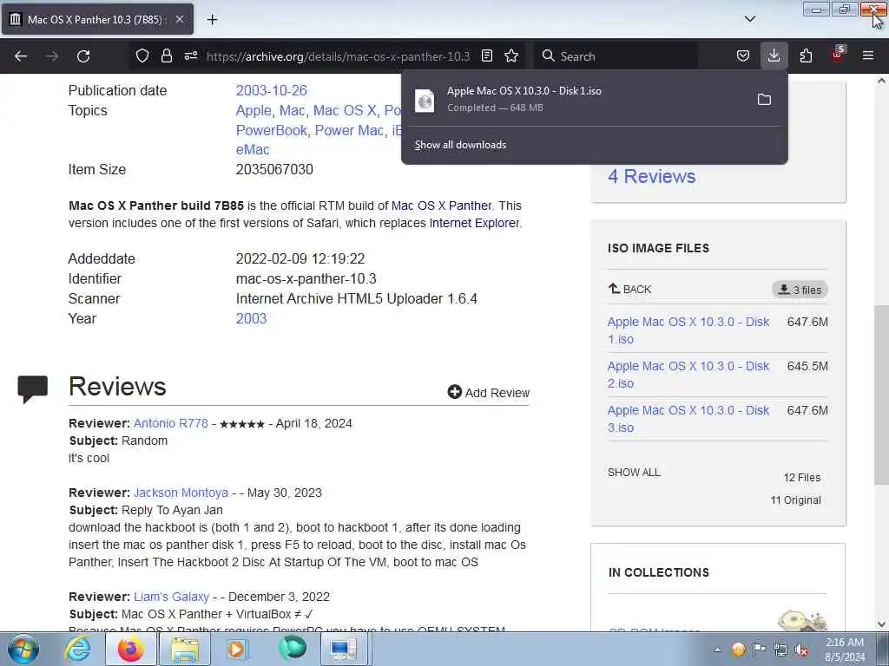
Task: Click Show all downloads
Action: tap(460, 145)
